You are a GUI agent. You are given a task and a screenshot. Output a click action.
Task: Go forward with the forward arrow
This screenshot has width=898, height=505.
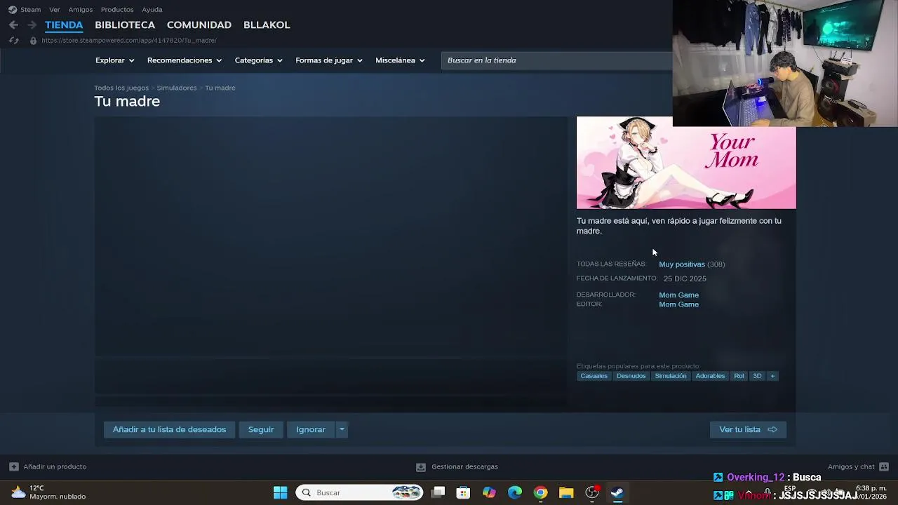point(32,25)
